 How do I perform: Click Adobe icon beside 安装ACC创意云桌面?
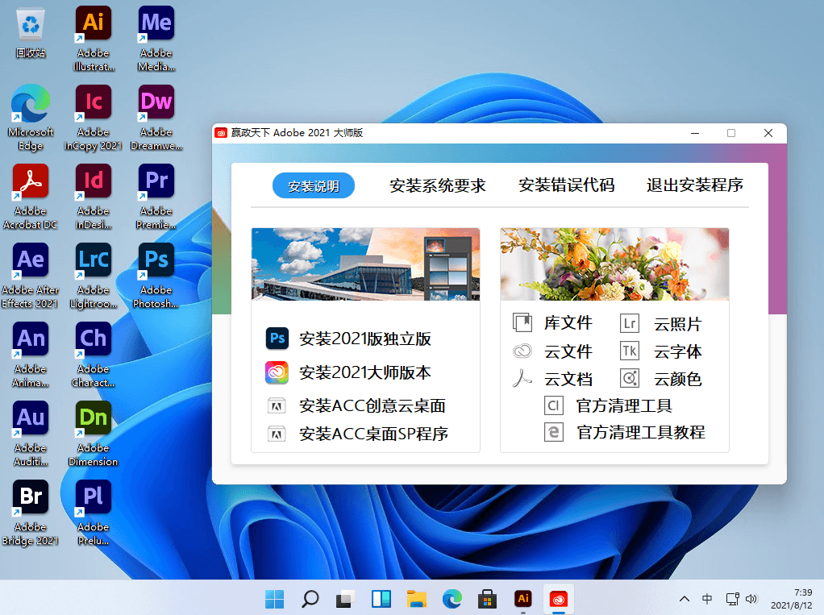pos(277,405)
